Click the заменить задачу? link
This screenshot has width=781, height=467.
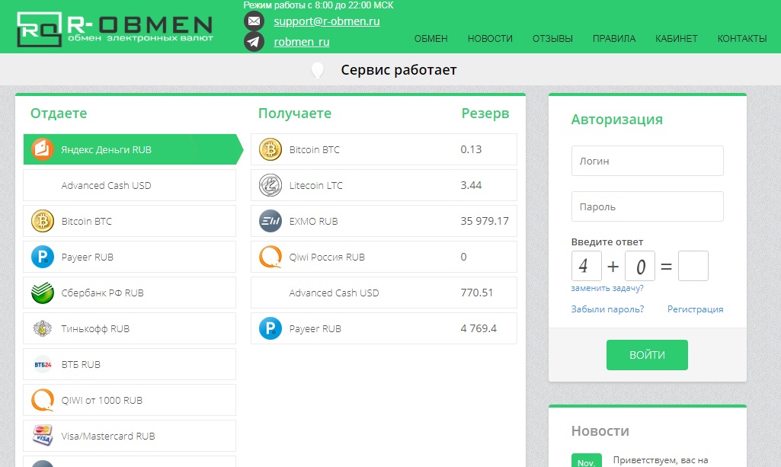tap(607, 288)
